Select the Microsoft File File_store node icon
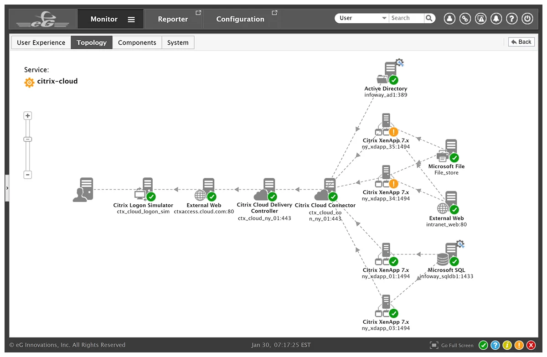Image resolution: width=547 pixels, height=357 pixels. [x=448, y=151]
